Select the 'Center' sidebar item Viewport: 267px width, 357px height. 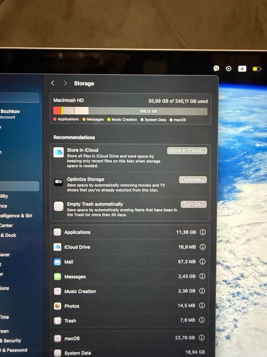(6, 225)
